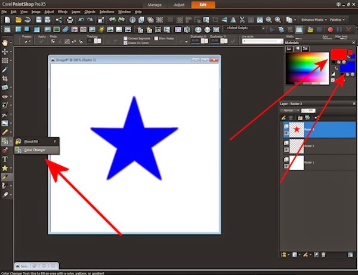Pick a color from the rainbow color picker
The image size is (358, 275).
pos(307,68)
